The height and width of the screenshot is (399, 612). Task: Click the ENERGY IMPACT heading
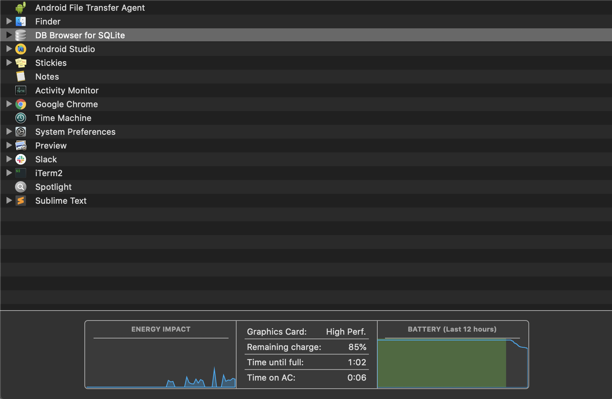(x=161, y=329)
